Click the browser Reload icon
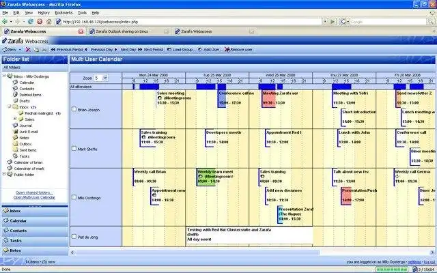The height and width of the screenshot is (273, 437). [x=31, y=21]
